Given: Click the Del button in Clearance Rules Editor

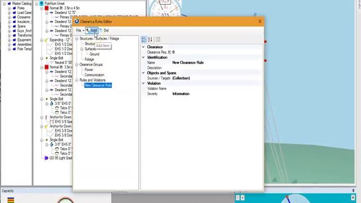Looking at the screenshot, I should 104,30.
